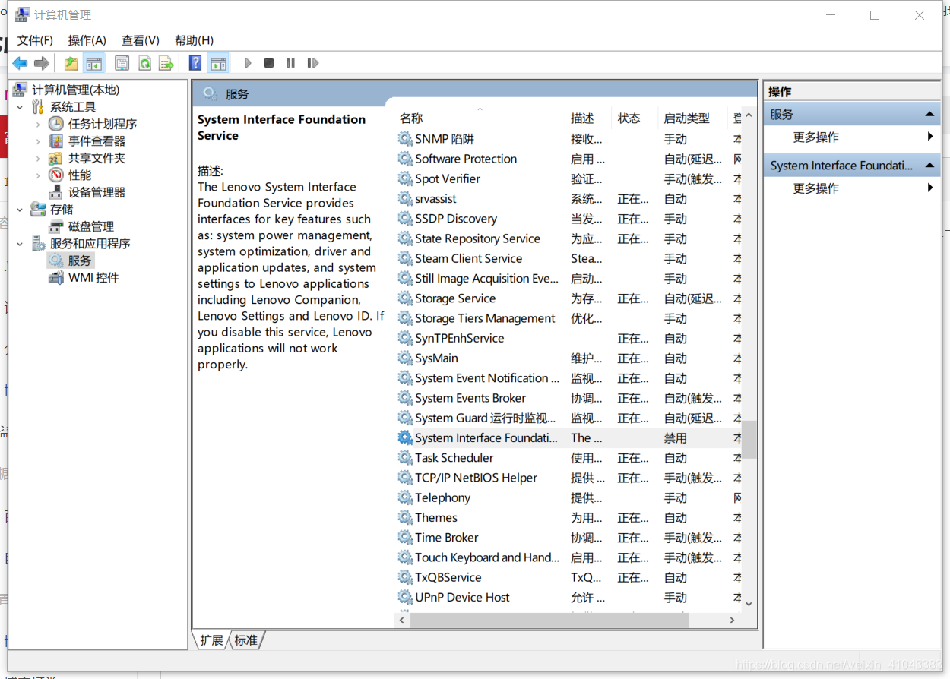Select the Task Scheduler tree icon (任务计划程序)

(56, 124)
